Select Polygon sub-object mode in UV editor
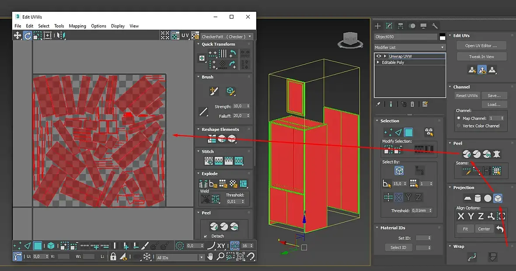This screenshot has width=516, height=271. 38,246
